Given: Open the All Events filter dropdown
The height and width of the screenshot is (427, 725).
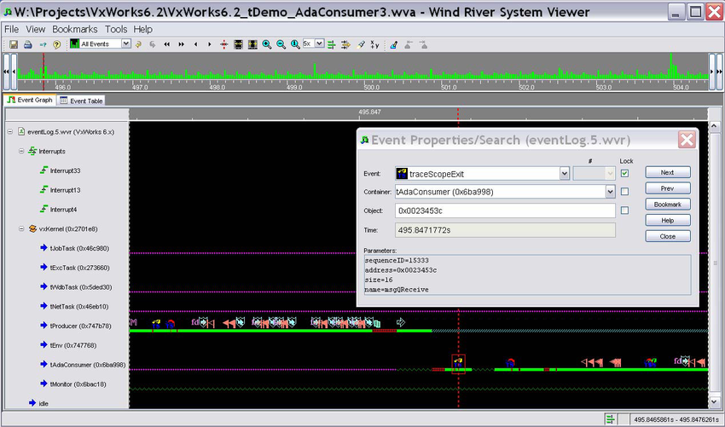Looking at the screenshot, I should 125,43.
